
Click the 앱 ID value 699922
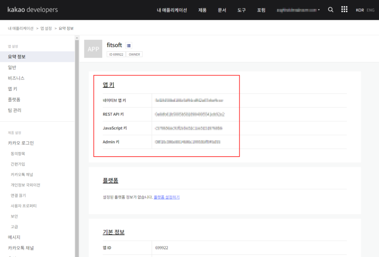coord(162,248)
